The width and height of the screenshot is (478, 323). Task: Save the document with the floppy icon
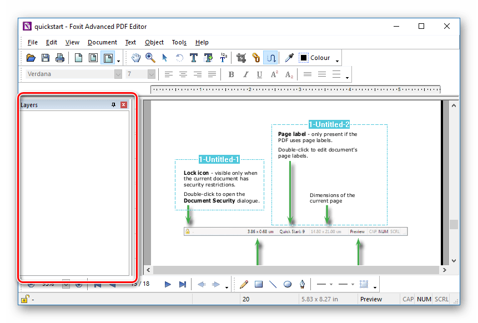click(x=46, y=58)
